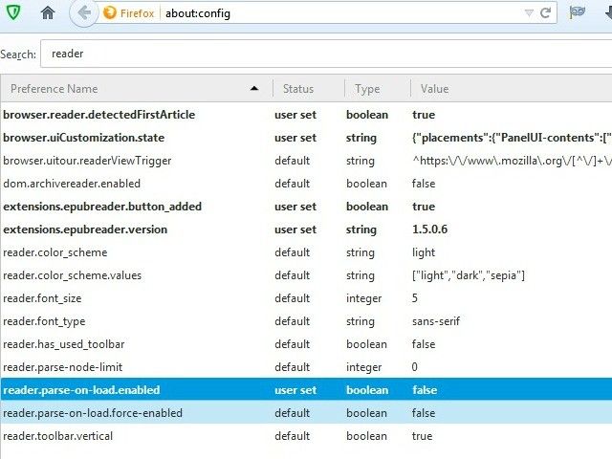Click the Value column header
Screen dimensions: 612x459
coord(434,89)
